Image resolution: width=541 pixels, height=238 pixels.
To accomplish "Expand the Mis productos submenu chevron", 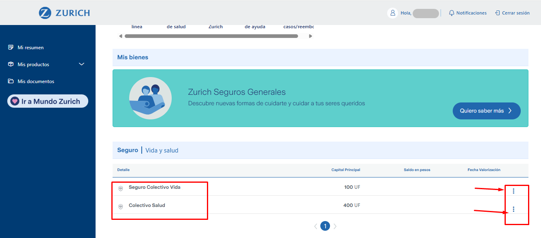I will [x=82, y=65].
